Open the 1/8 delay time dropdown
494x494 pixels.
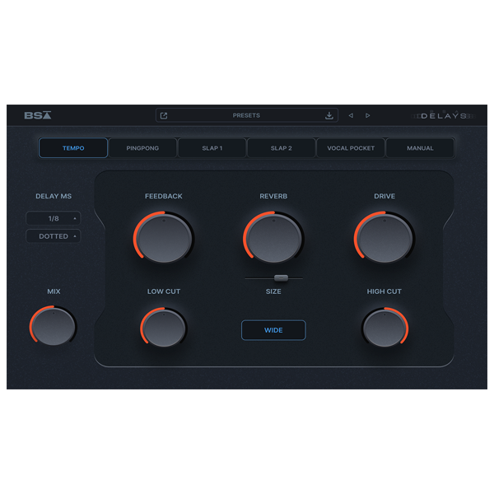54,218
